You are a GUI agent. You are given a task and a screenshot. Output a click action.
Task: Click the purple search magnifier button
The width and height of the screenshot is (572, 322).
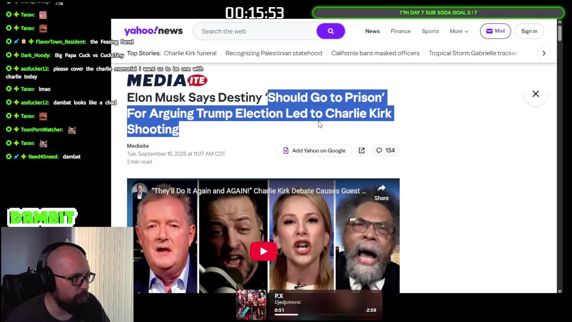tap(331, 31)
